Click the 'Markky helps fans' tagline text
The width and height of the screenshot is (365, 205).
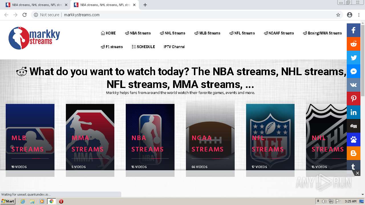click(x=181, y=93)
